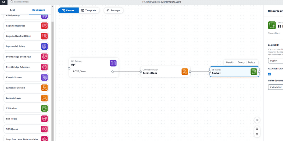Click the Api gateway icon on canvas card
Screen dimensions: 283x141
tap(113, 63)
